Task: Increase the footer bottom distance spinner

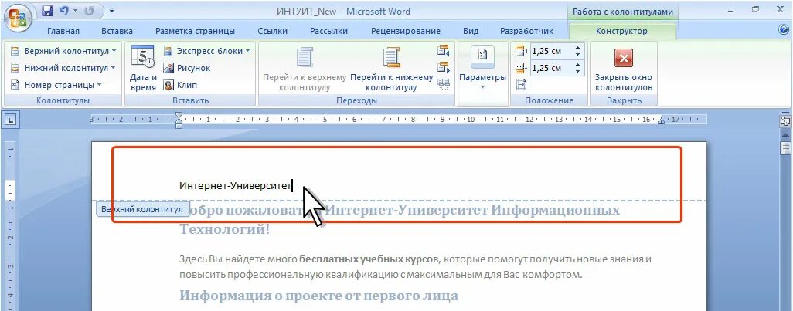Action: pyautogui.click(x=577, y=64)
